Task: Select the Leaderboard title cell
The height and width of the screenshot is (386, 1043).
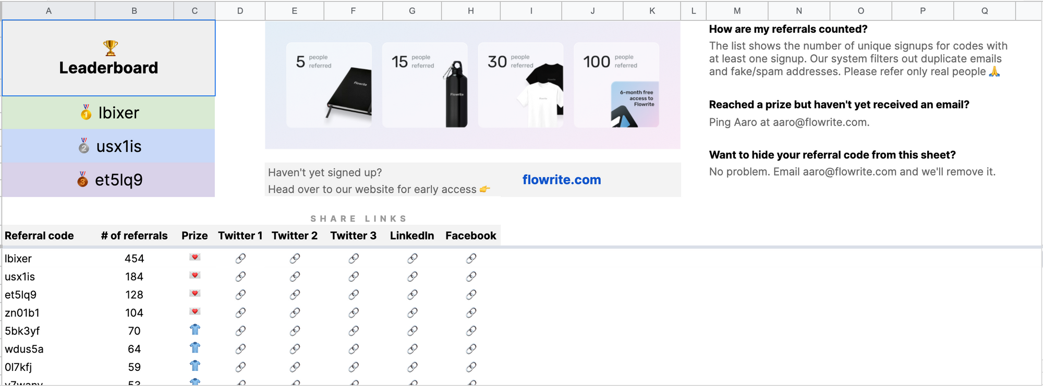Action: [108, 58]
